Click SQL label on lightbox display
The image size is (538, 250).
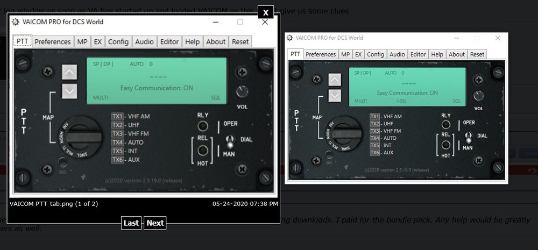216,98
